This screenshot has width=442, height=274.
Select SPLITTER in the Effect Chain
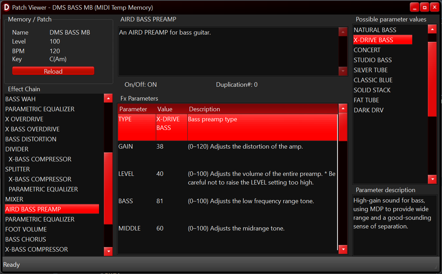(x=18, y=169)
